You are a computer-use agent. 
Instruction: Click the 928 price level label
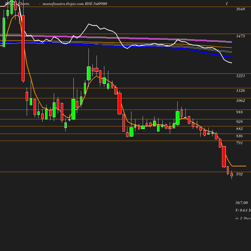239,121
